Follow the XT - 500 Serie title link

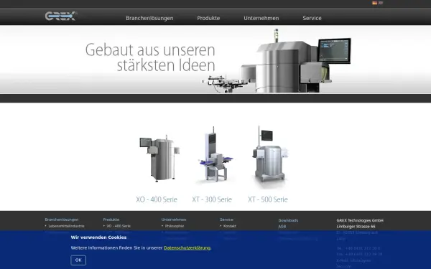[268, 199]
